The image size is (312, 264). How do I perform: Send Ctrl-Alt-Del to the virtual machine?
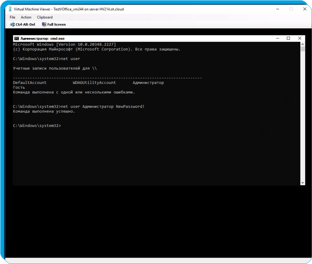click(22, 25)
